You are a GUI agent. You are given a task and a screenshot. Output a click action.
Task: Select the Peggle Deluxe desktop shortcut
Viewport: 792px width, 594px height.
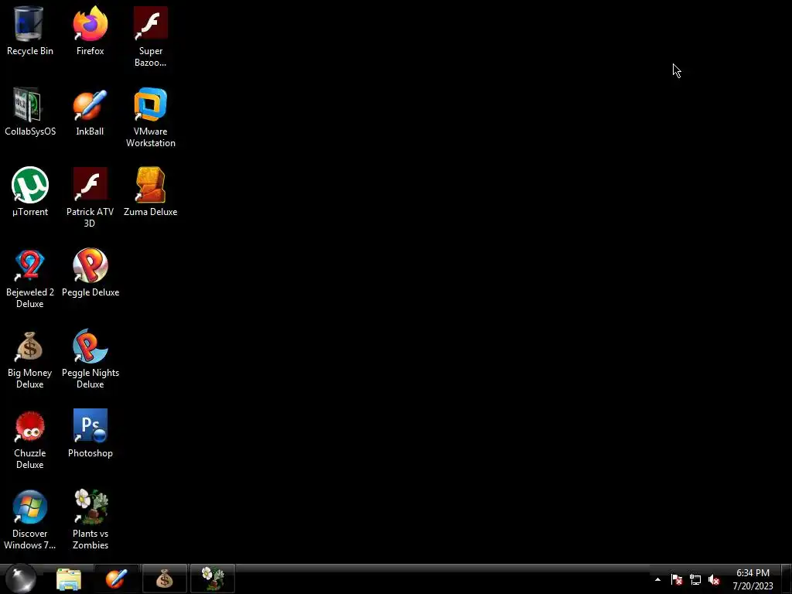click(90, 272)
